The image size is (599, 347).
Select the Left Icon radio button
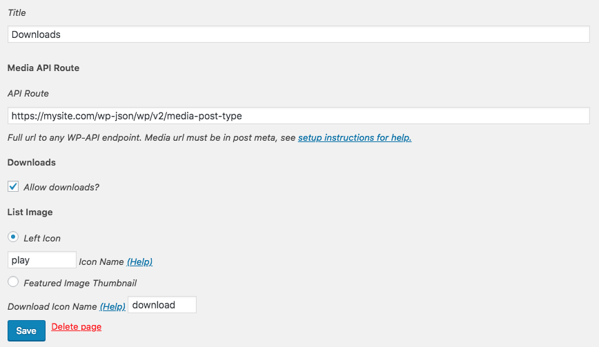13,237
